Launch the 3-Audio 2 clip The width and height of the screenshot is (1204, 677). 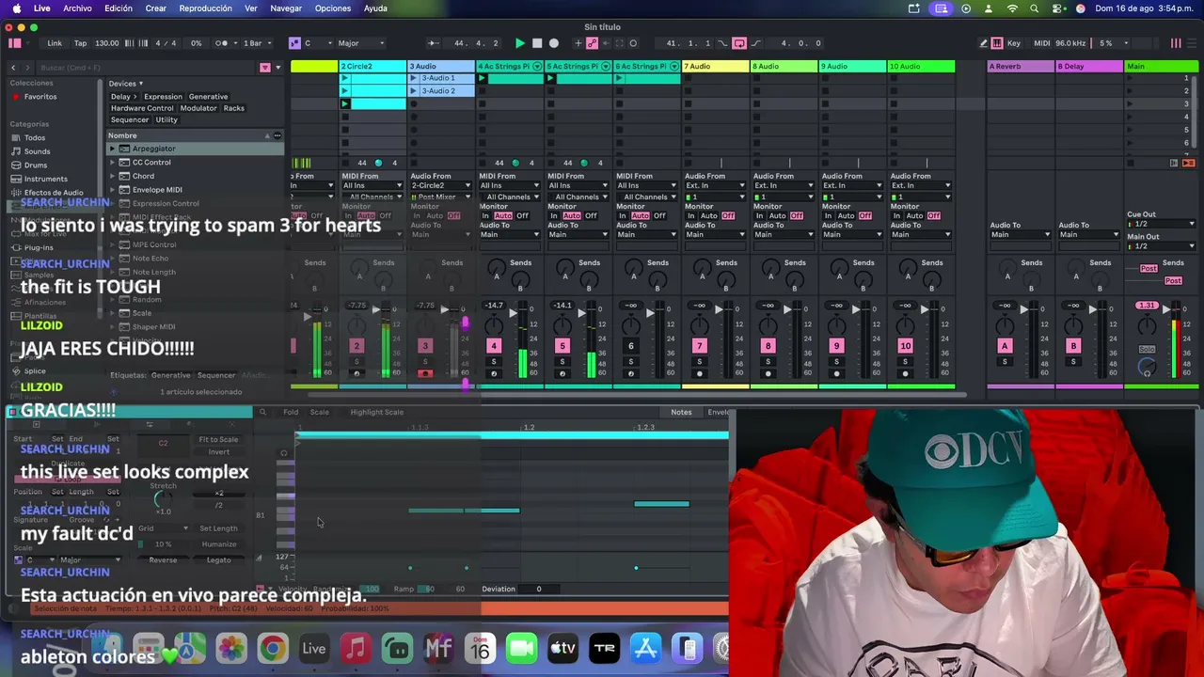click(x=414, y=91)
